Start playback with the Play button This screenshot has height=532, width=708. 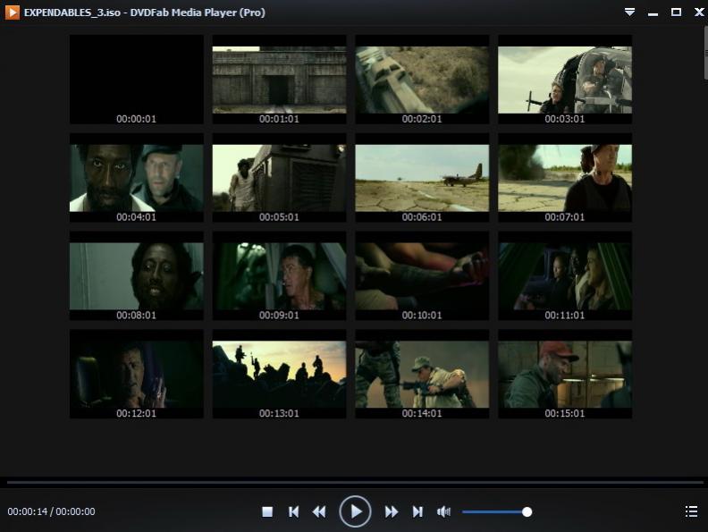(x=356, y=511)
